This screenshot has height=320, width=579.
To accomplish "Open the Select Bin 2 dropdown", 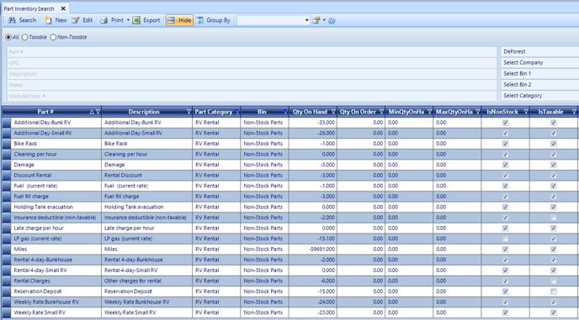I will coord(539,85).
